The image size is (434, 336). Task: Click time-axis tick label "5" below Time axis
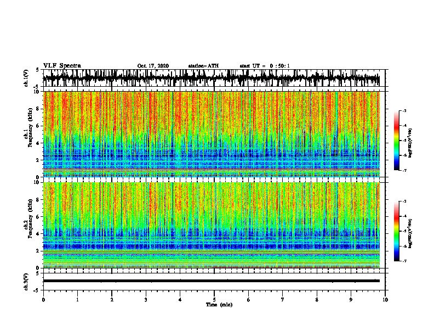(x=214, y=300)
